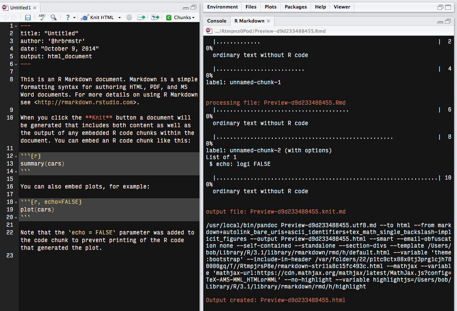Screen dimensions: 457x311
Task: Run the current line or selection
Action: 142,17
